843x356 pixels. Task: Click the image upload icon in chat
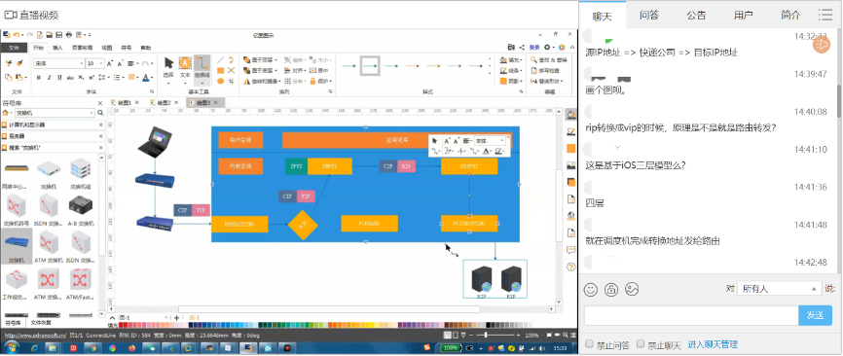632,290
